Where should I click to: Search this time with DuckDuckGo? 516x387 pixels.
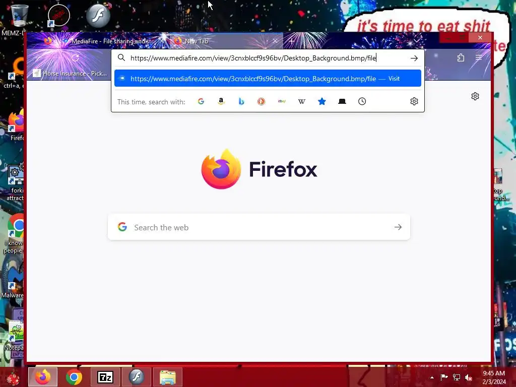(x=262, y=101)
